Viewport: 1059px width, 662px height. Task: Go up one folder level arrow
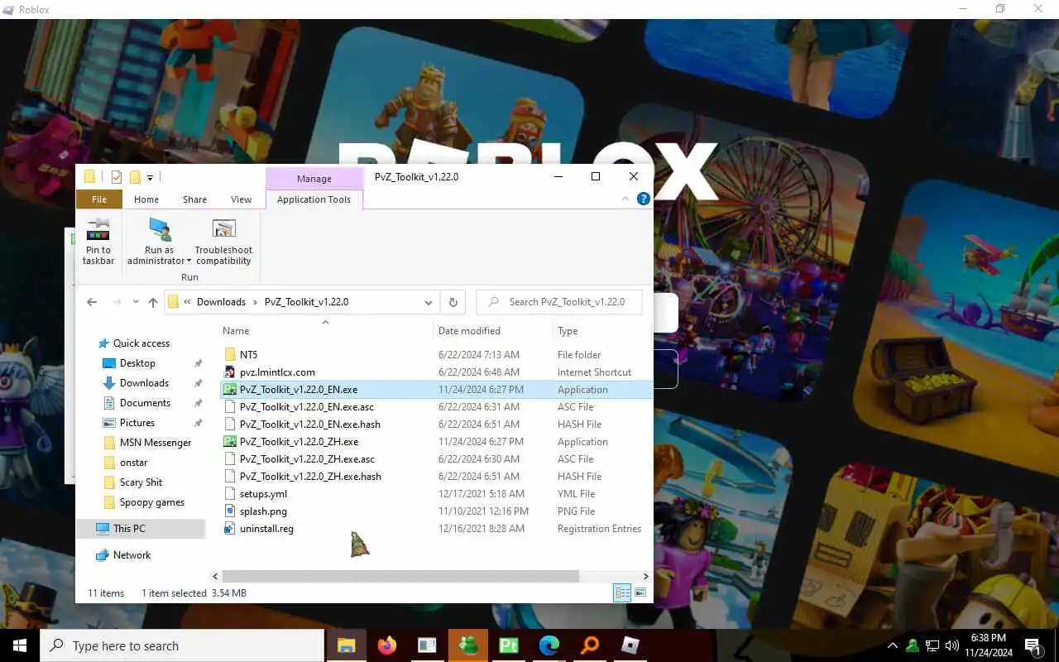(153, 302)
